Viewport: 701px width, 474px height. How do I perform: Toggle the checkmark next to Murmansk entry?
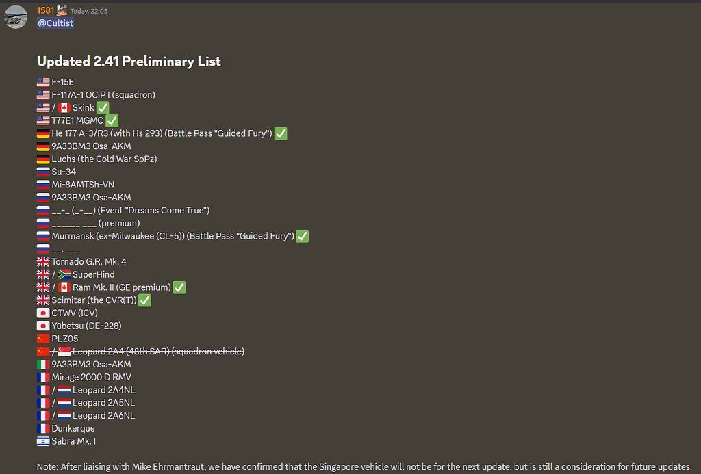302,236
